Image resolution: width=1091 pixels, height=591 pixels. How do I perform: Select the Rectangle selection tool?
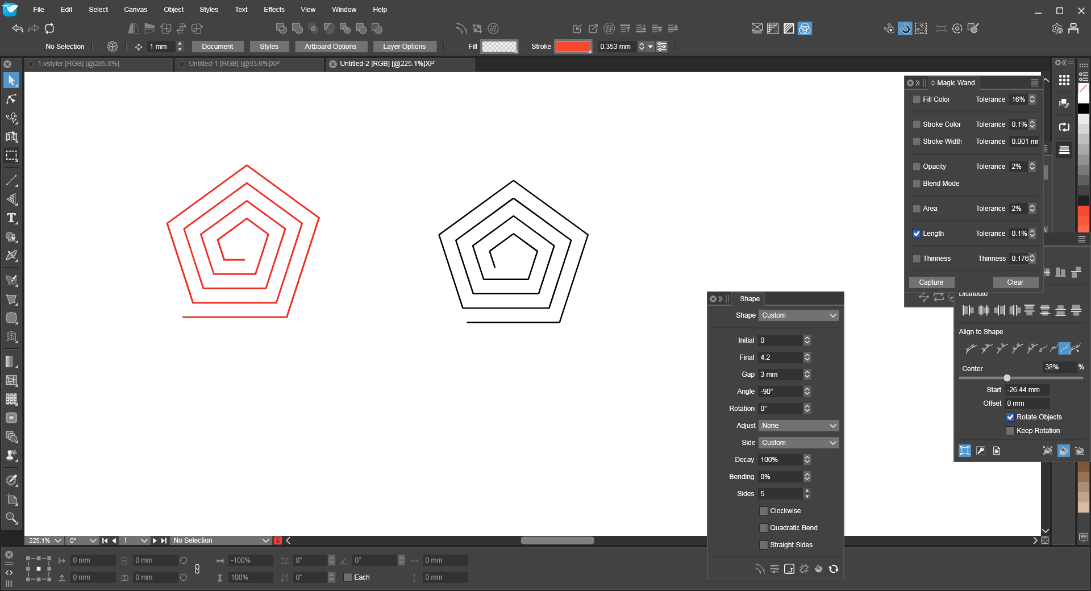(11, 156)
